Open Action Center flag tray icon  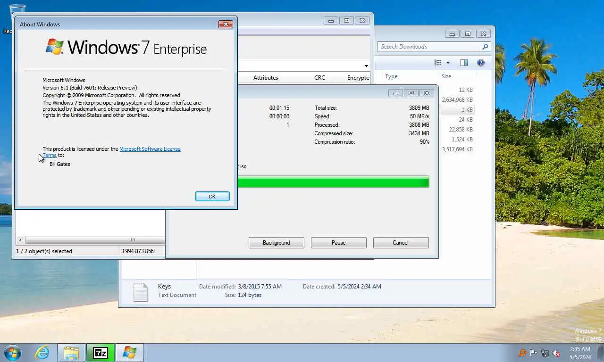(534, 353)
